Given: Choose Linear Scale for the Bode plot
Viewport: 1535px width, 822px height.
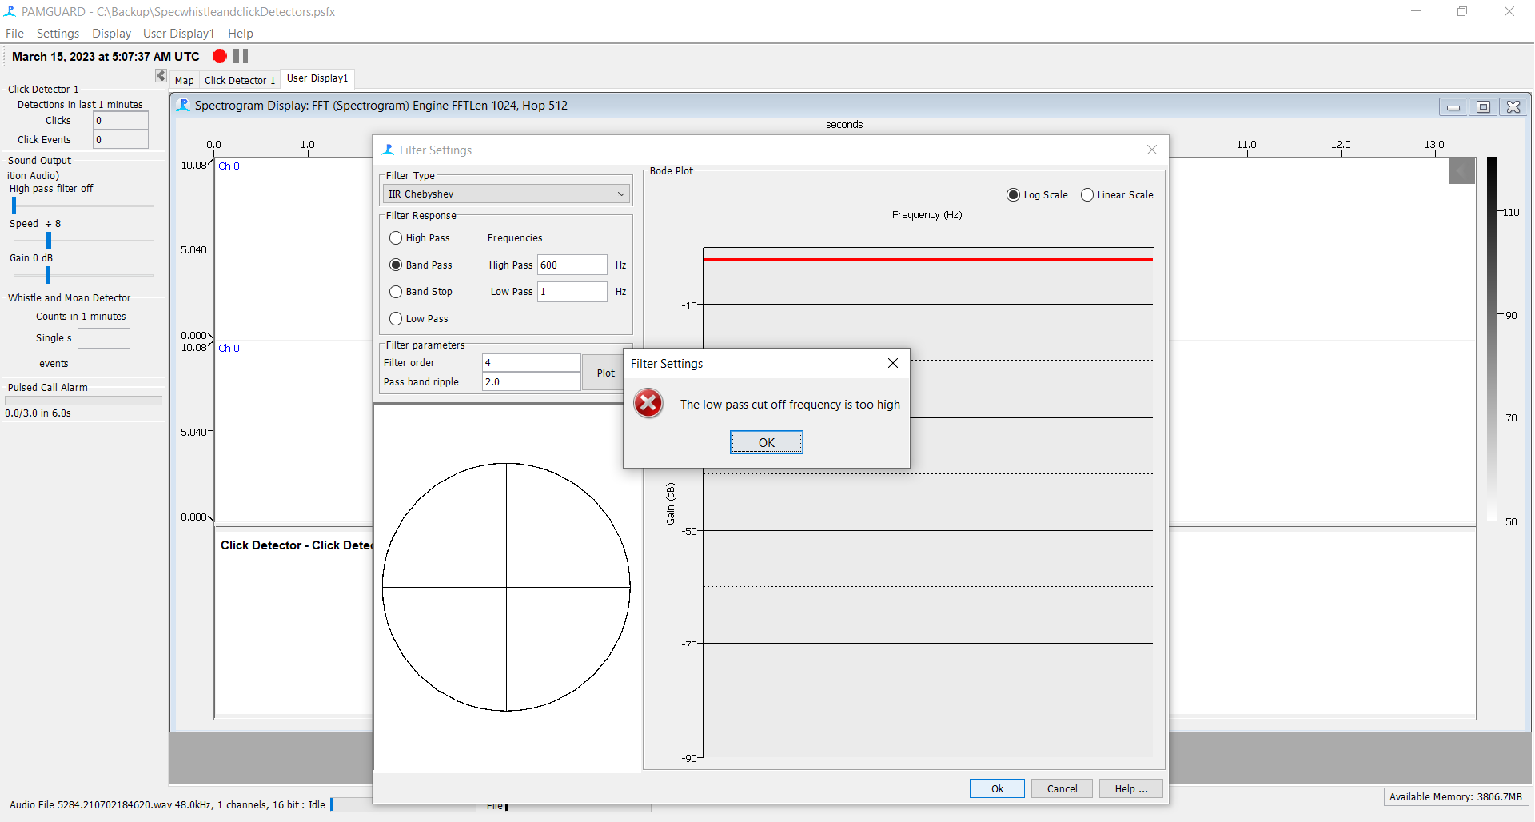Looking at the screenshot, I should [x=1087, y=195].
